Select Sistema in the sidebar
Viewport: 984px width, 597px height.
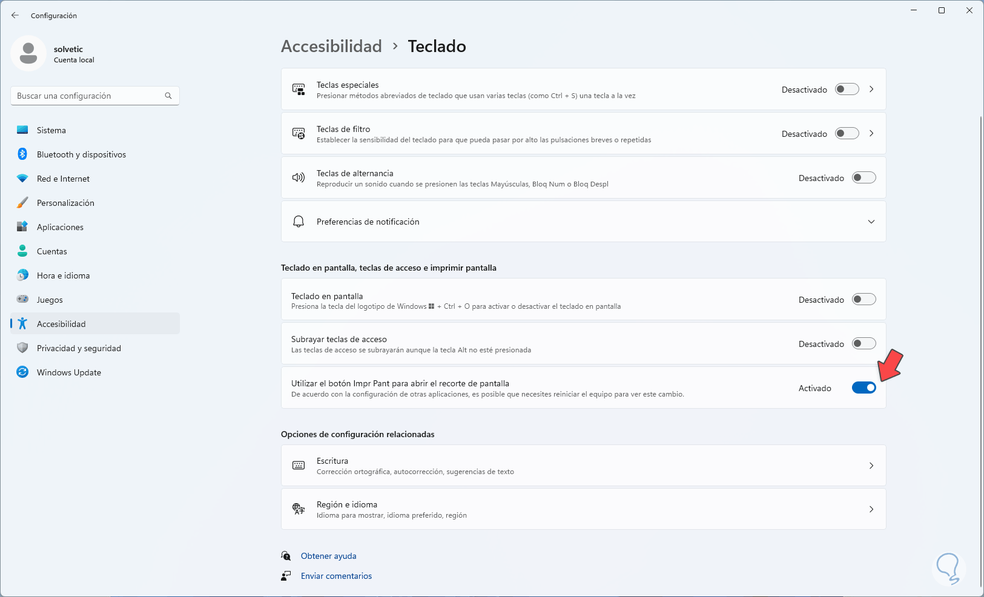pos(51,130)
